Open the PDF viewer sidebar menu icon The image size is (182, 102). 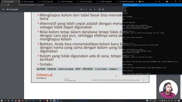coord(3,9)
